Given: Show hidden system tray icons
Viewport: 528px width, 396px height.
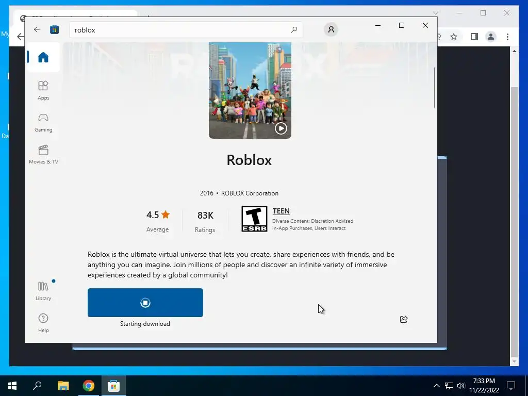Looking at the screenshot, I should pos(436,386).
